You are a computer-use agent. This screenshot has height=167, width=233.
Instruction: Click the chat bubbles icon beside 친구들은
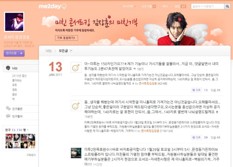tap(8, 108)
